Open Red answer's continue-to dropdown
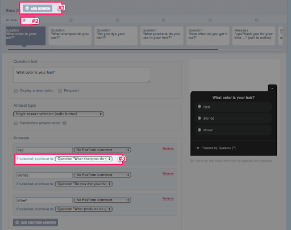This screenshot has width=291, height=230. tap(84, 159)
